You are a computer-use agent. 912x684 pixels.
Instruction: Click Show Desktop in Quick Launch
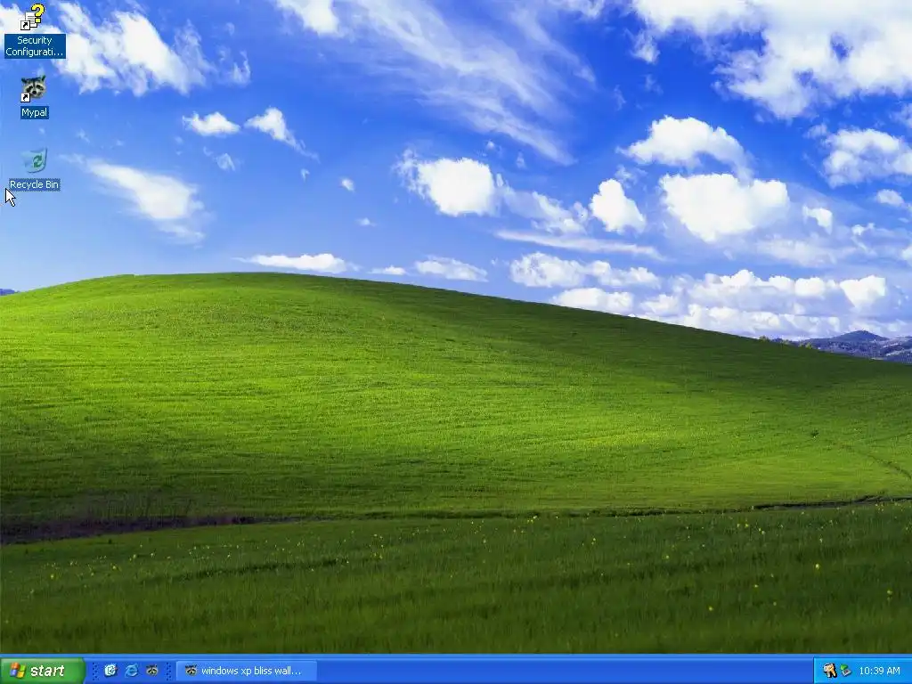[x=110, y=671]
